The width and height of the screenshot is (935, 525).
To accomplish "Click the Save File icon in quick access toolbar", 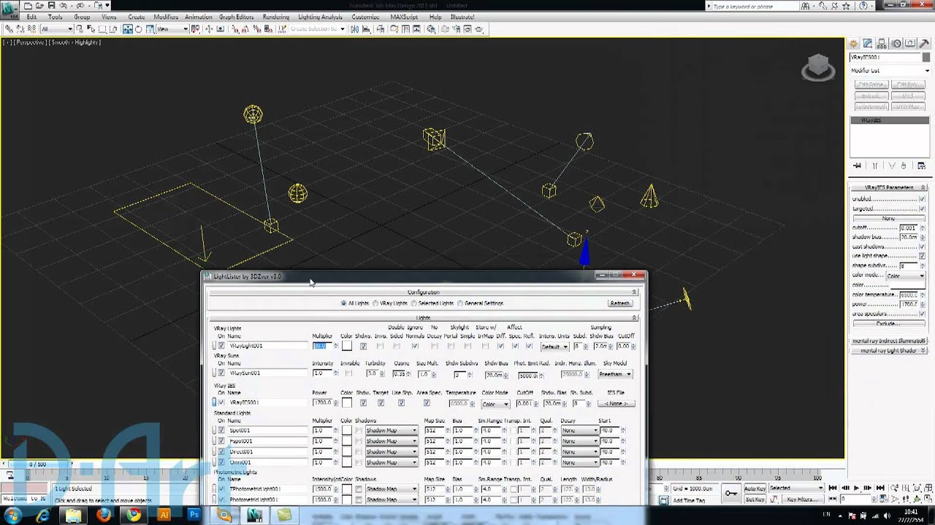I will click(51, 6).
